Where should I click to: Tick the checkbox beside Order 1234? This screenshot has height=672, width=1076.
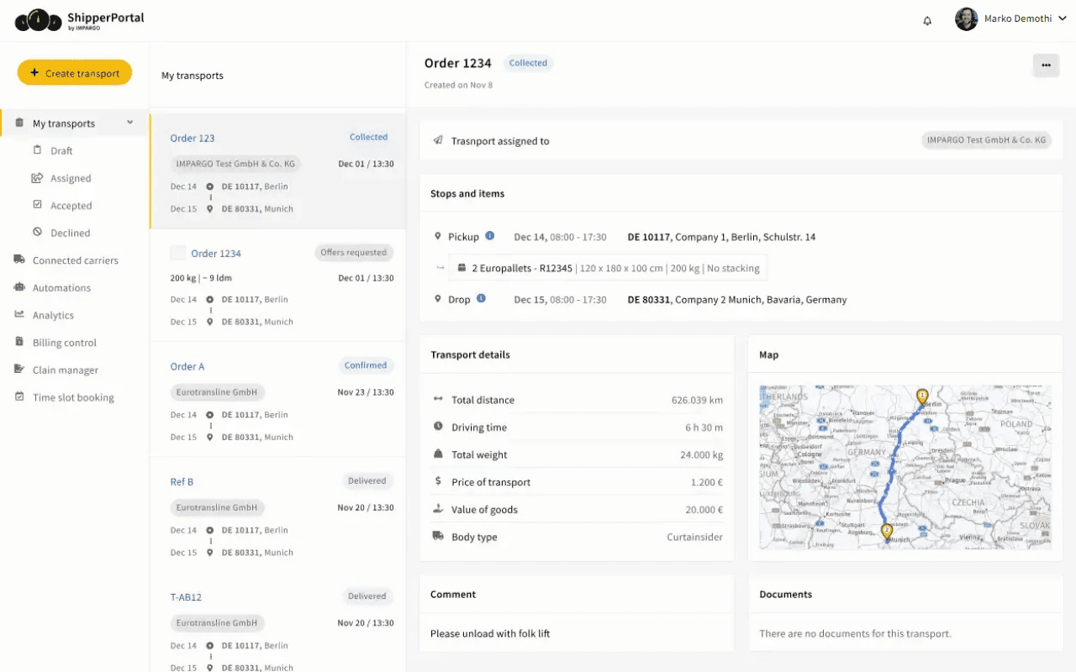click(x=178, y=253)
